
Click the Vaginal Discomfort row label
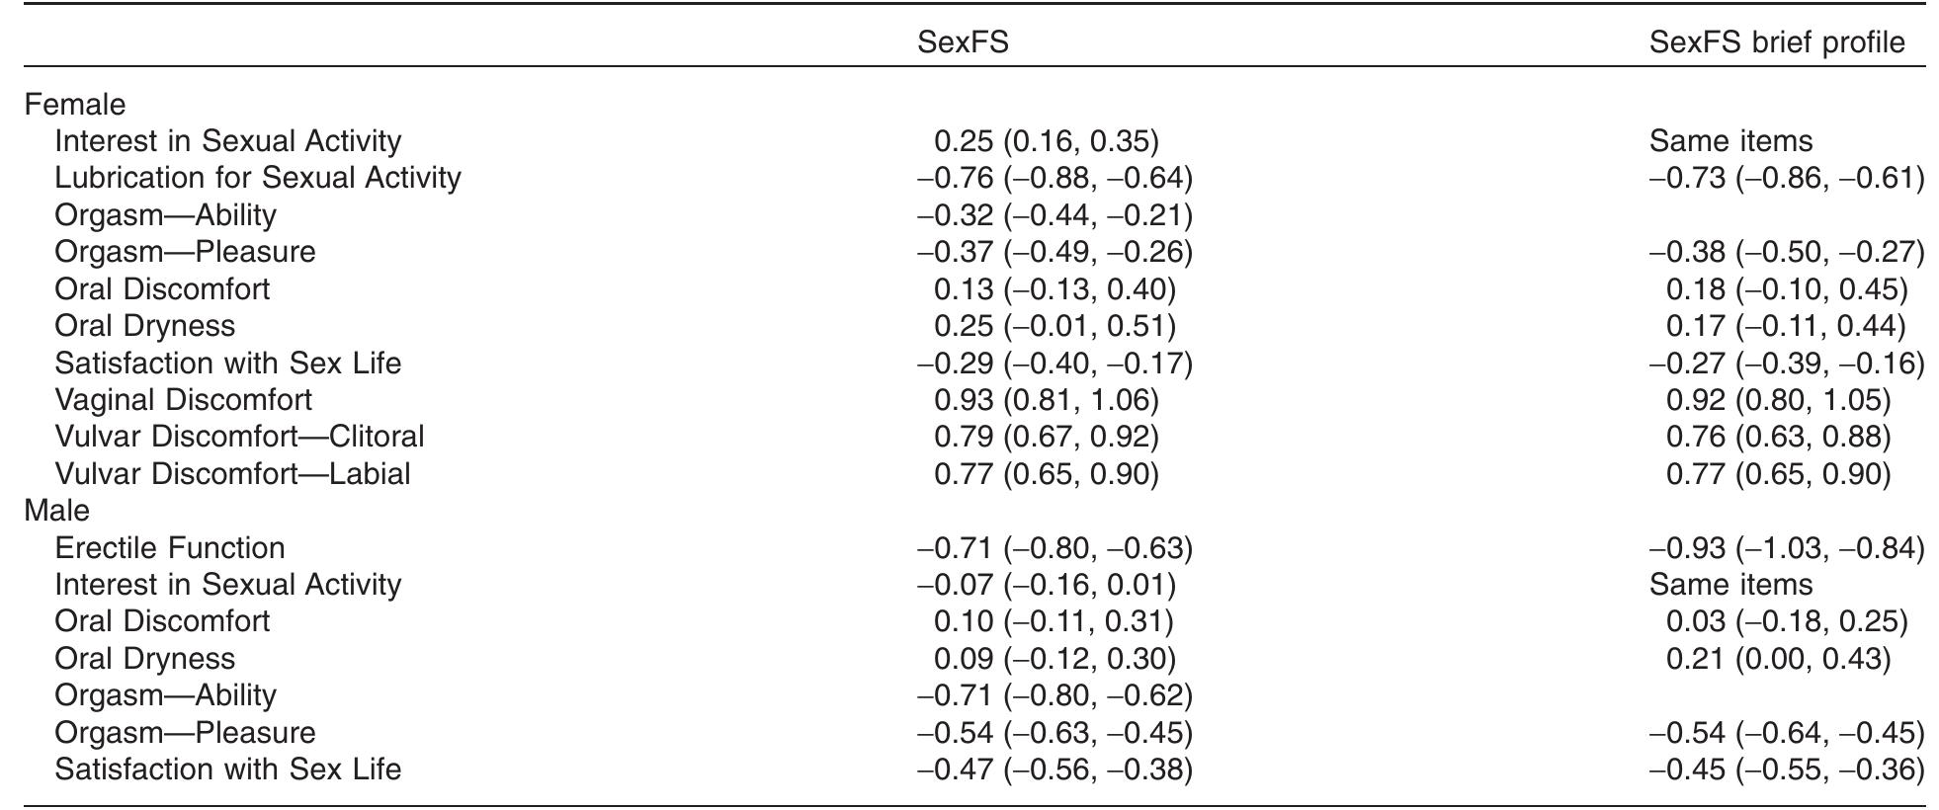[x=183, y=400]
